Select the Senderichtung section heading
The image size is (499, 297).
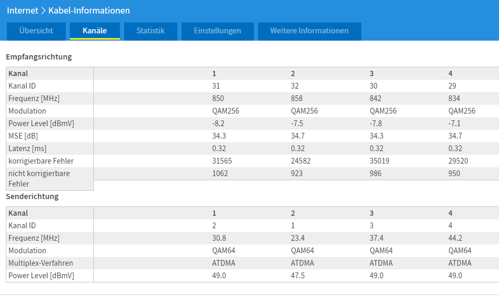tap(32, 196)
